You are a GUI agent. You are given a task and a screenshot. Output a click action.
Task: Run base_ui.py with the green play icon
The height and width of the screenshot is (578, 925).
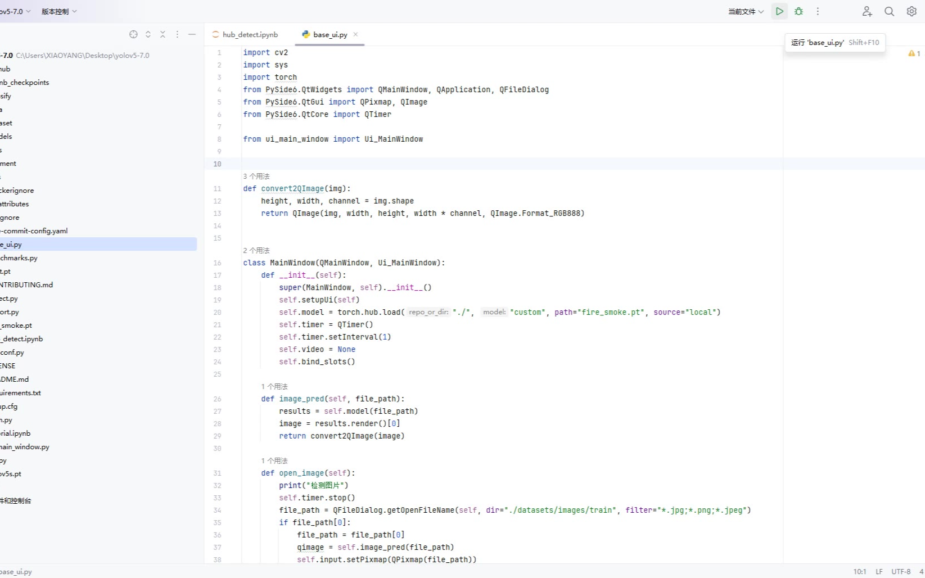(x=779, y=11)
